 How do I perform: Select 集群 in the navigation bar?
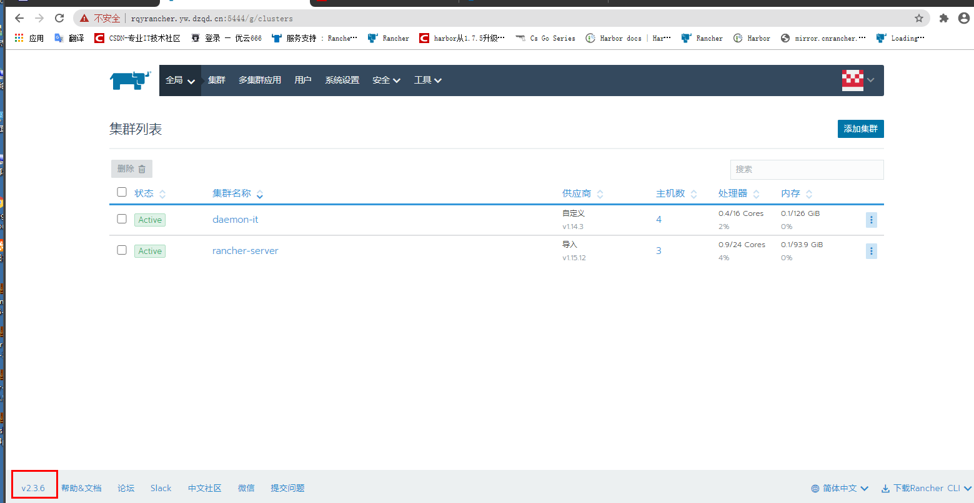pos(216,80)
